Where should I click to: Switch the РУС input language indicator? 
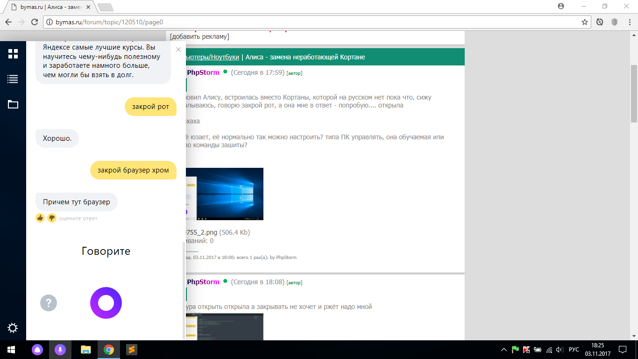574,350
